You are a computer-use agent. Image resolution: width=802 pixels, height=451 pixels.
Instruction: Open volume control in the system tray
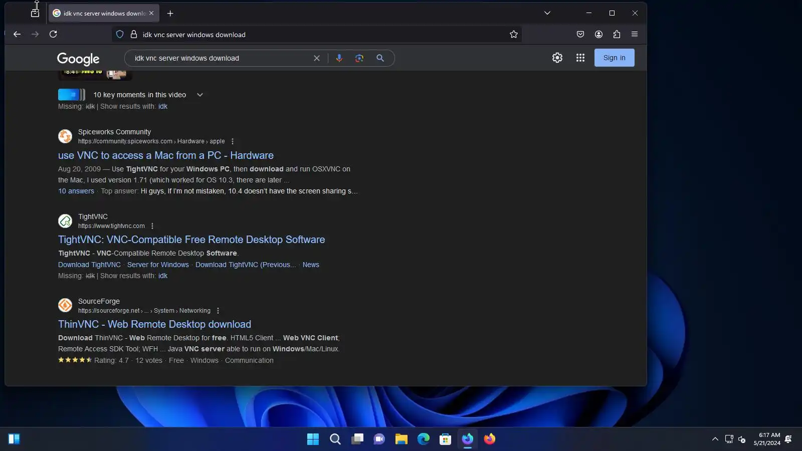pos(742,439)
